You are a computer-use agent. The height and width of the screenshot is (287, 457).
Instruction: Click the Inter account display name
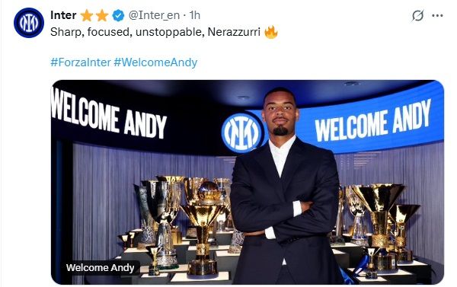pos(63,15)
